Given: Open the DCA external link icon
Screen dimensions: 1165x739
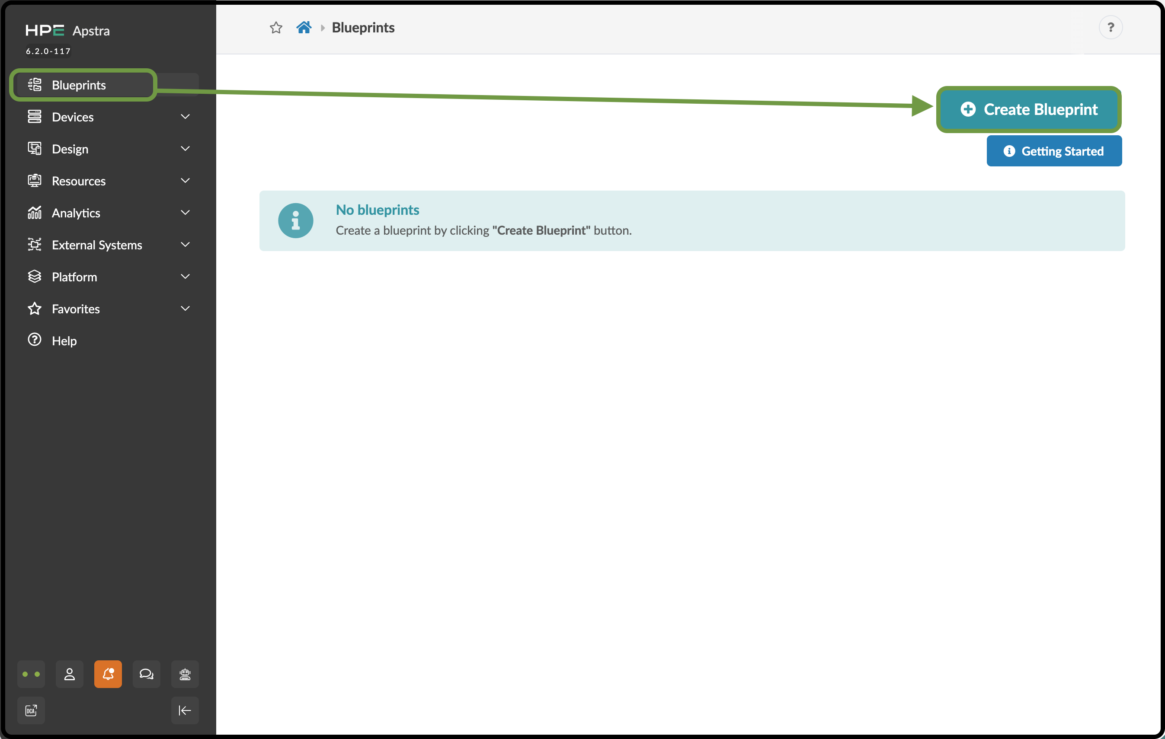Looking at the screenshot, I should tap(31, 710).
